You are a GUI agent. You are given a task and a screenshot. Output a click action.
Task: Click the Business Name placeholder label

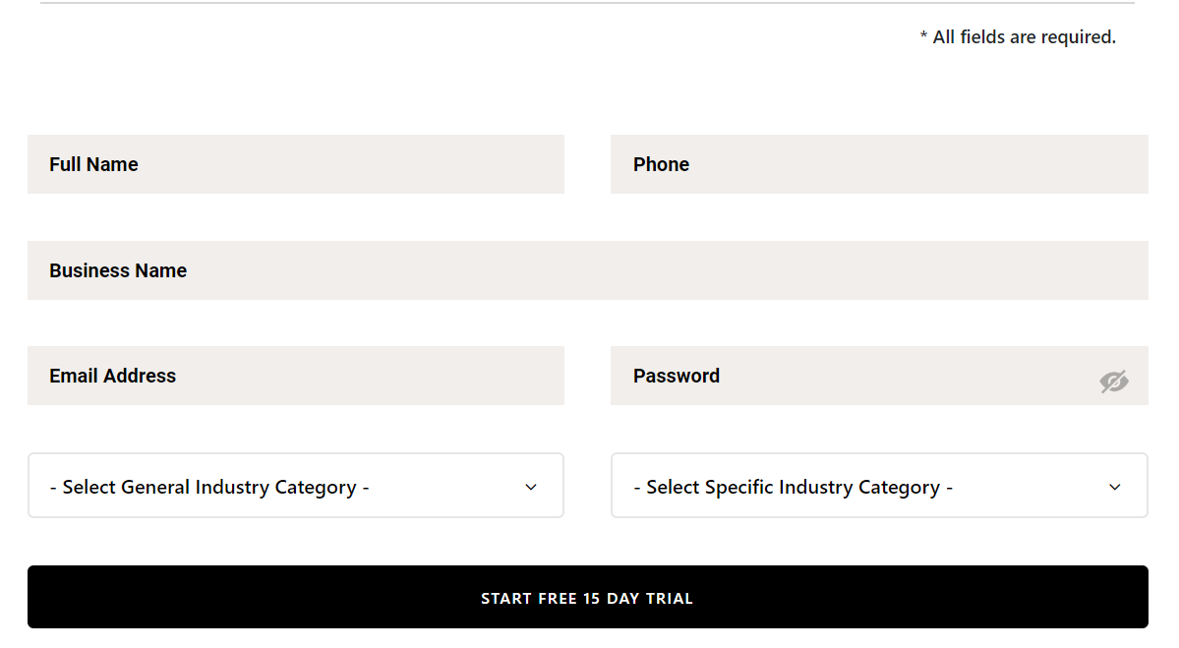click(x=118, y=270)
